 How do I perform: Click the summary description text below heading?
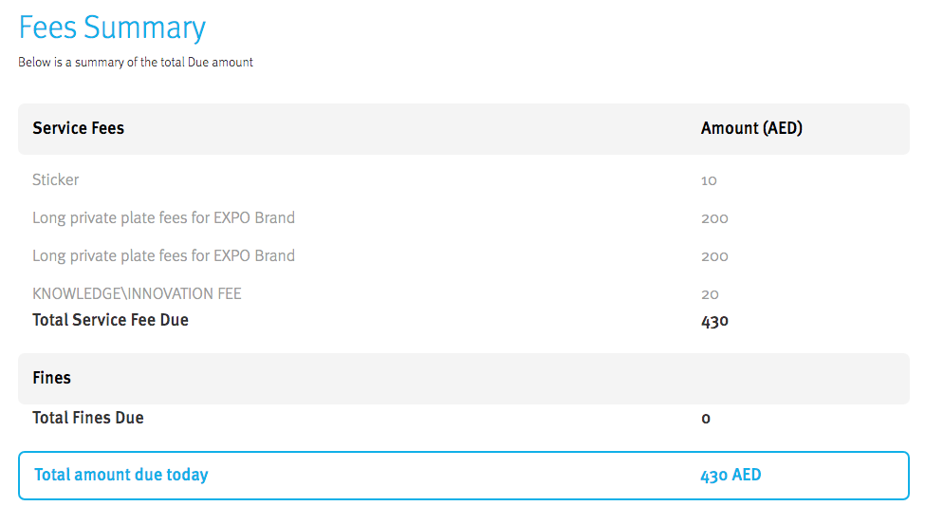[136, 63]
